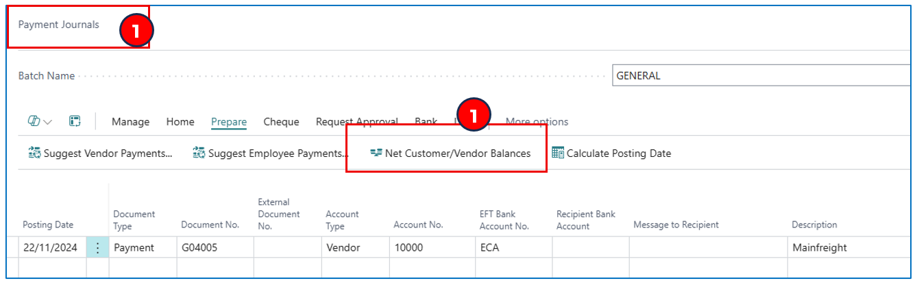Click the Description column header
The width and height of the screenshot is (917, 283).
point(814,225)
